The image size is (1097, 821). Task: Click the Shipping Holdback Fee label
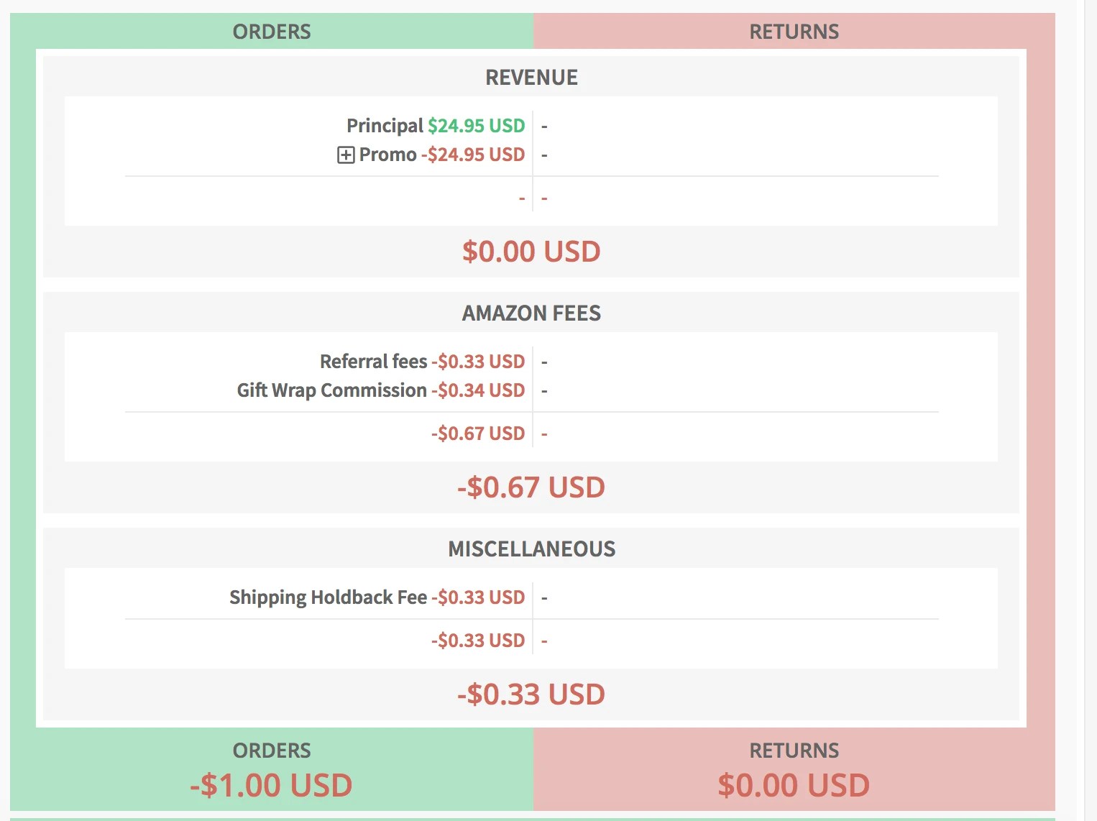328,597
